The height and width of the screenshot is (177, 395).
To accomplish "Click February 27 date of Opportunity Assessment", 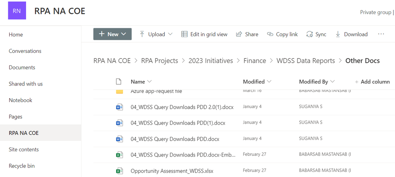I will point(254,170).
